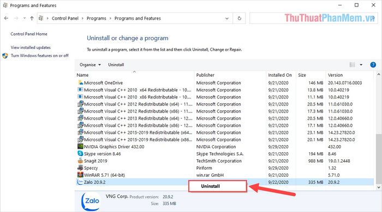Screen dimensions: 382x212
Task: Click the vertical scrollbar thumb
Action: (379, 159)
